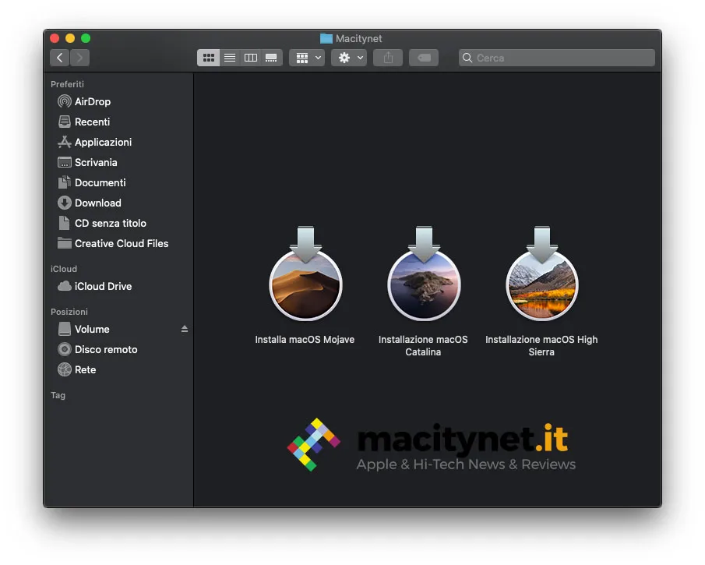Viewport: 705px width, 565px height.
Task: Click the Edit Tags toolbar button
Action: click(x=424, y=58)
